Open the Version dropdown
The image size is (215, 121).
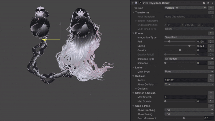[x=185, y=8]
